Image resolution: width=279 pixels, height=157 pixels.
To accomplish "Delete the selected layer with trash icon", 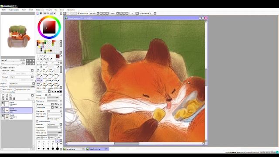I will click(14, 99).
